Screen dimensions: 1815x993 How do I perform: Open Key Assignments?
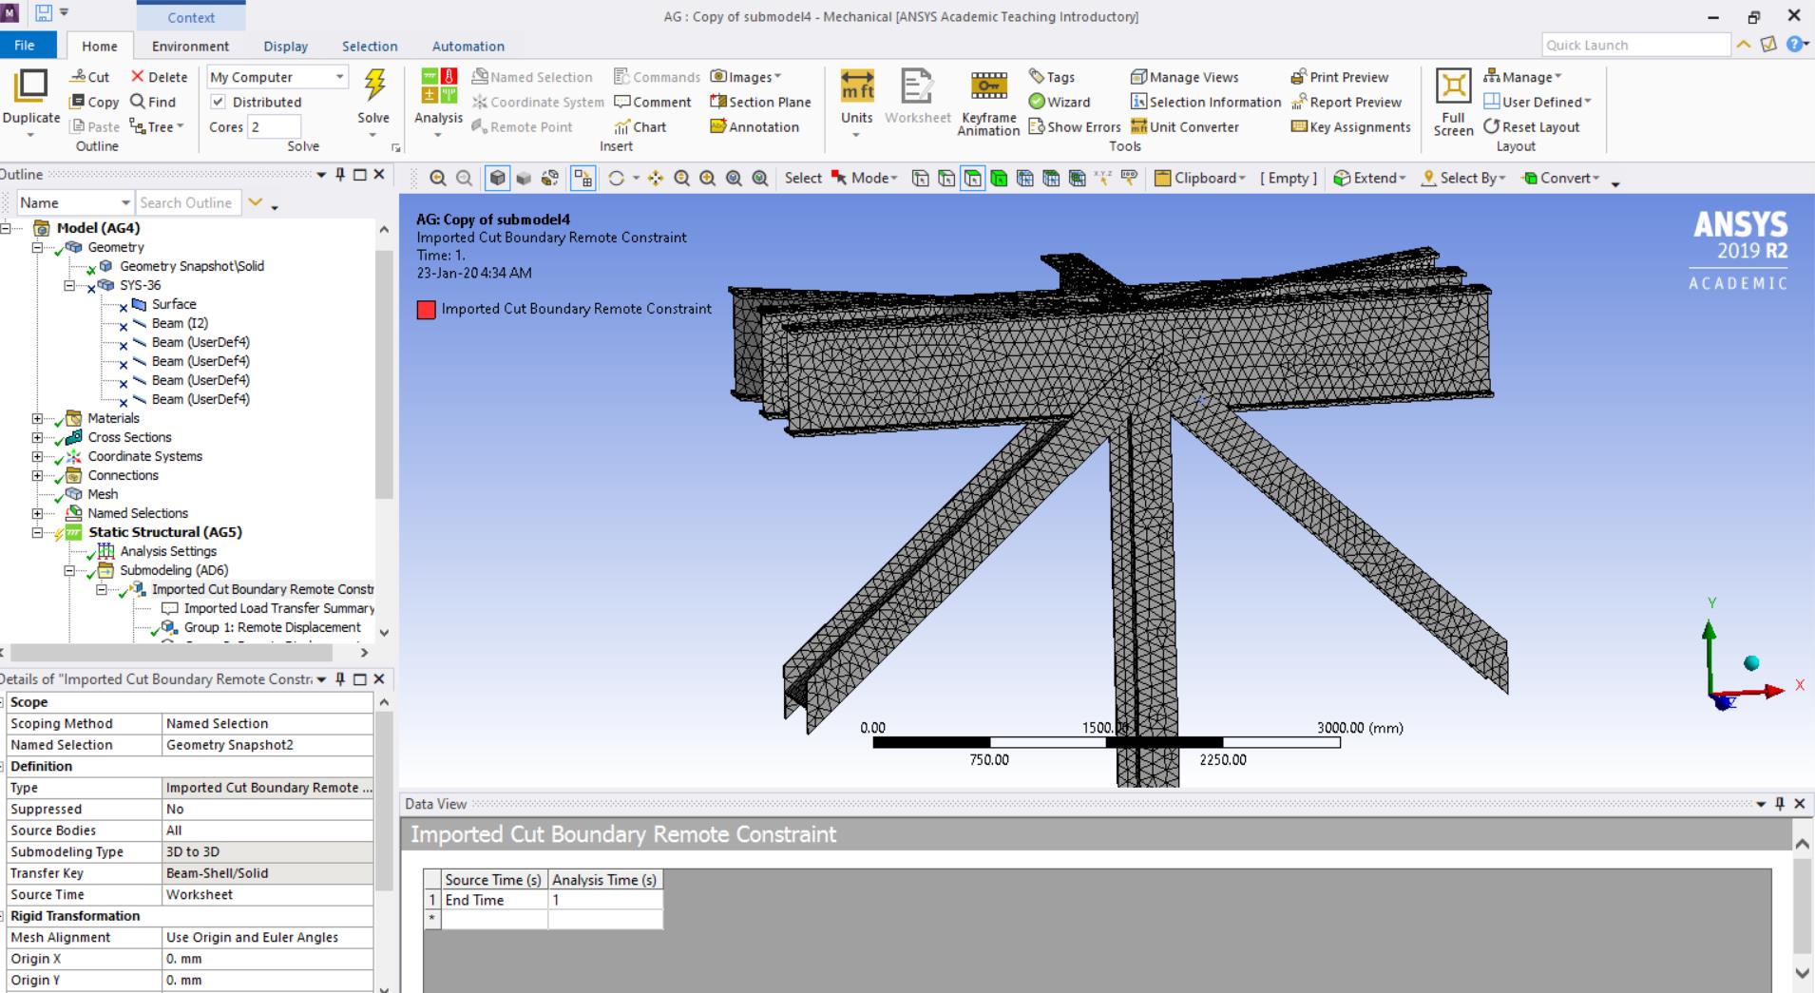(1351, 126)
